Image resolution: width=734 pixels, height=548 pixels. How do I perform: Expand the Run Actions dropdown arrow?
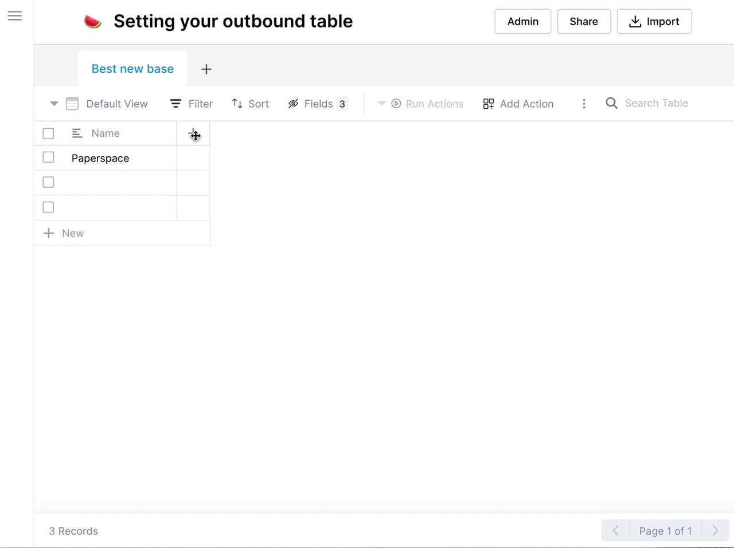[381, 104]
